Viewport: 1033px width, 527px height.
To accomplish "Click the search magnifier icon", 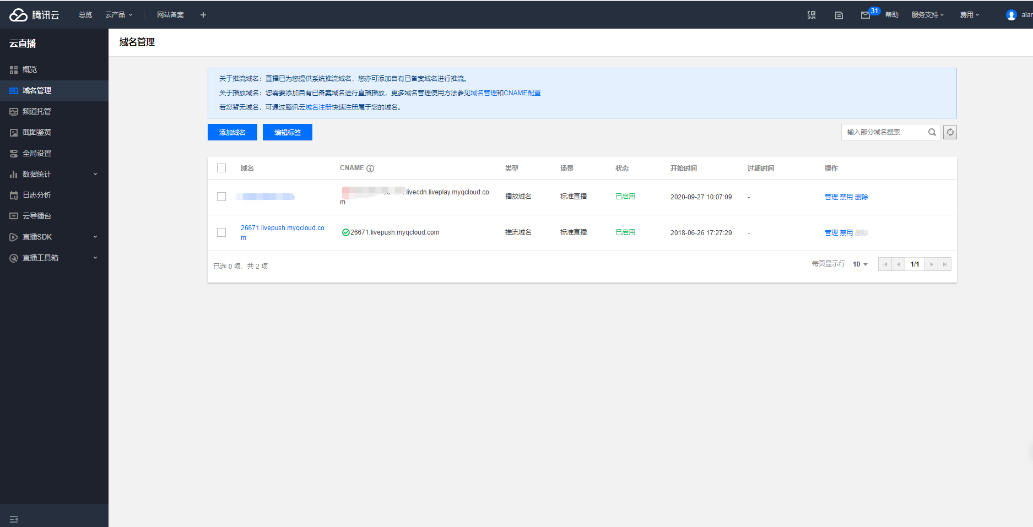I will pos(932,132).
